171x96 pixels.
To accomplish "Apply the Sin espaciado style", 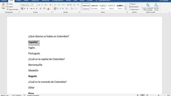I will point(94,7).
